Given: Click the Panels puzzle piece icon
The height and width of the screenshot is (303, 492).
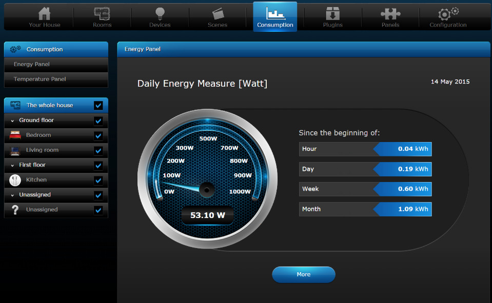Looking at the screenshot, I should tap(390, 14).
